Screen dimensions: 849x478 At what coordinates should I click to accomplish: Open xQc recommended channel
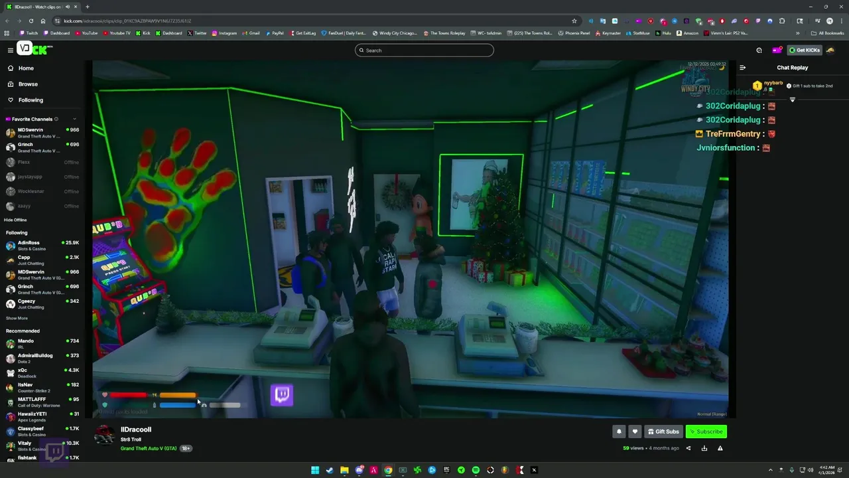pyautogui.click(x=42, y=373)
